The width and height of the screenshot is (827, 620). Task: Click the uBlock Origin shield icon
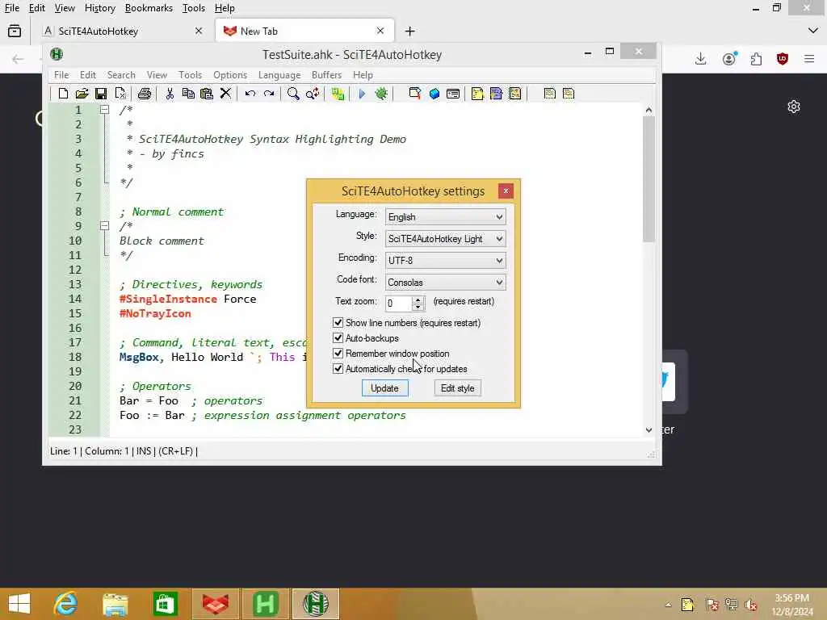[783, 58]
